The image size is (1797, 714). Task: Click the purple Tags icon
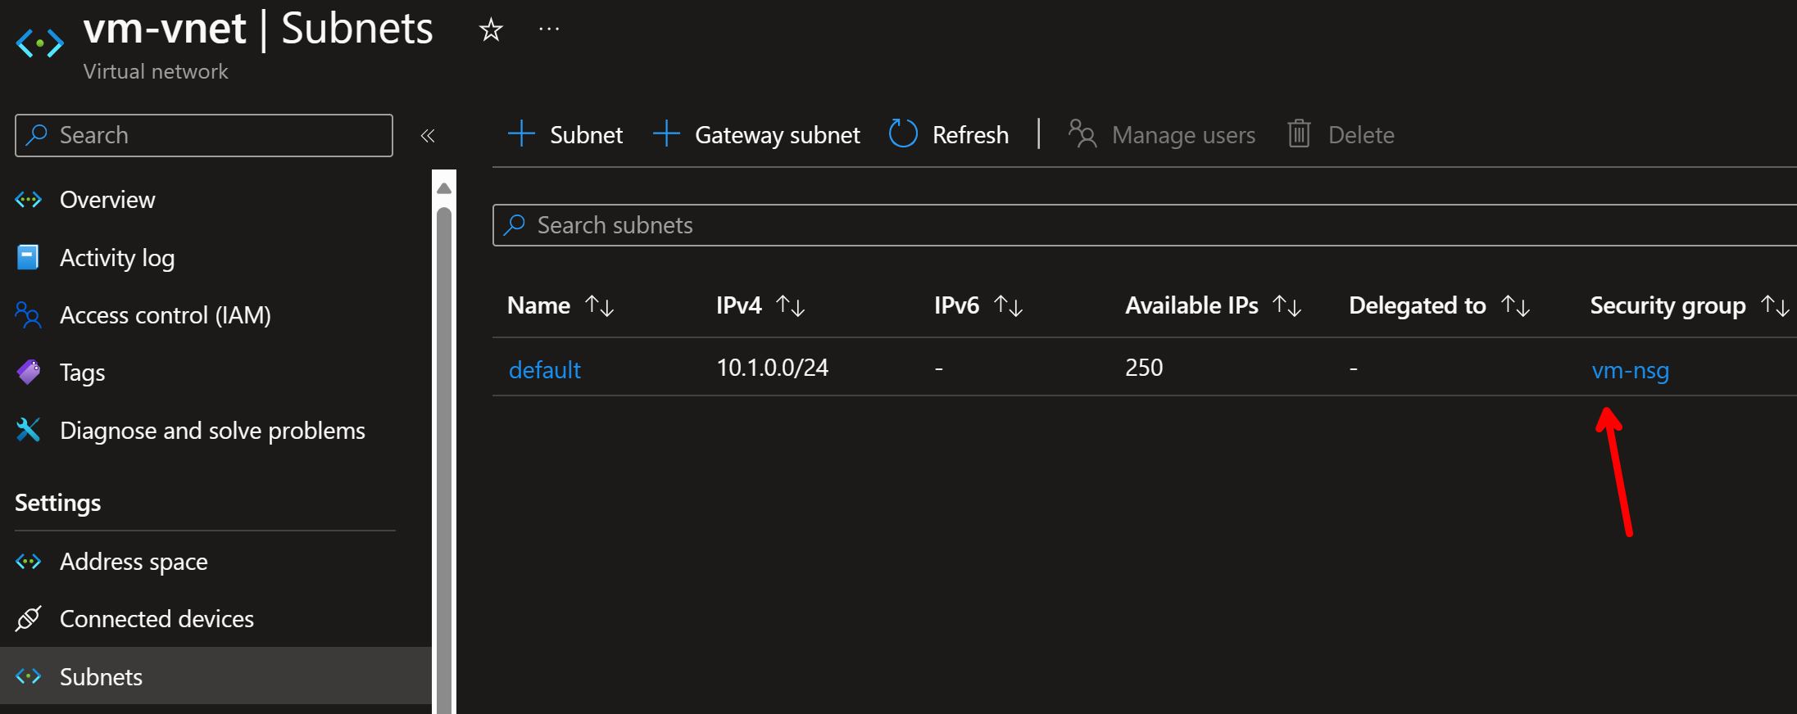pyautogui.click(x=29, y=373)
